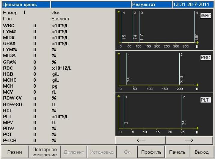The image size is (215, 159).
Task: Click the MID% parameter label
Action: pos(9,55)
